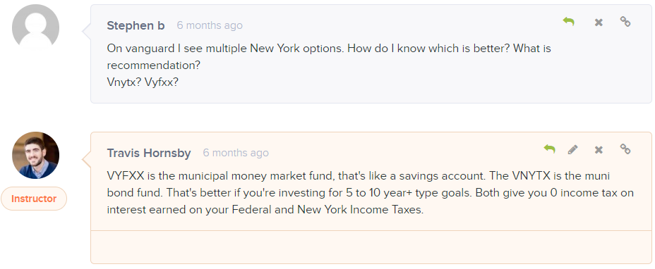Click the body text of Travis Hornsby's answer
Image resolution: width=655 pixels, height=269 pixels.
point(371,193)
